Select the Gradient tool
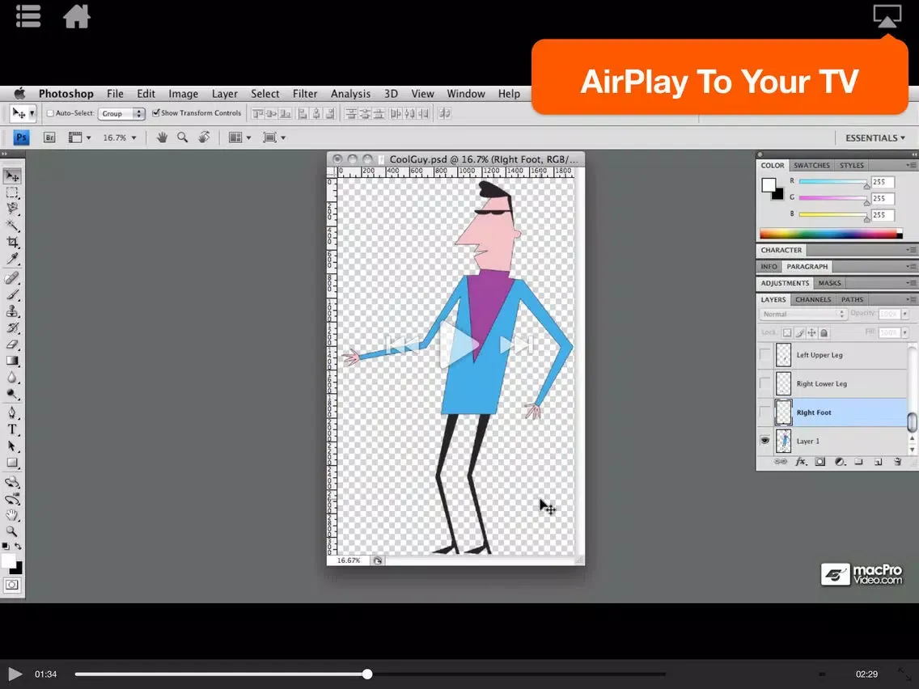 point(11,361)
